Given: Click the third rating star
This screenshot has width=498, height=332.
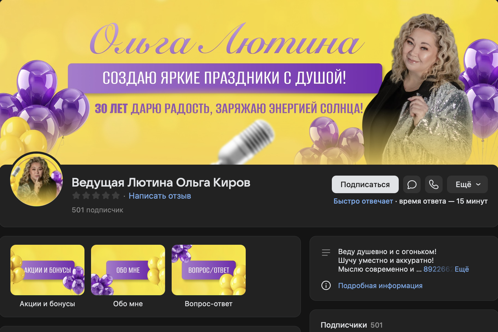Looking at the screenshot, I should pyautogui.click(x=96, y=196).
